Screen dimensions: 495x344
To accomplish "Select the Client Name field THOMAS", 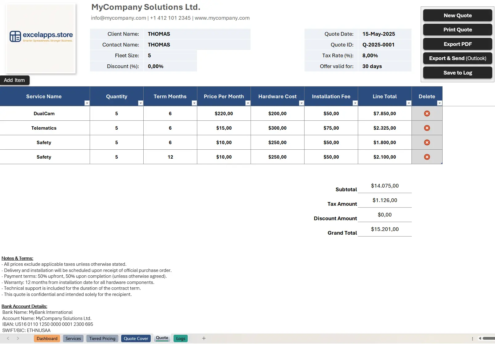I will pos(197,34).
